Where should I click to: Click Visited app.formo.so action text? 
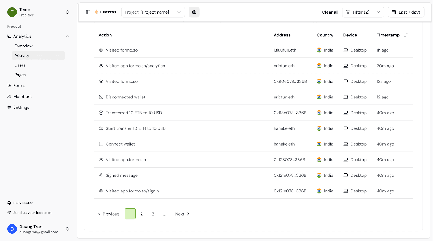pyautogui.click(x=126, y=160)
